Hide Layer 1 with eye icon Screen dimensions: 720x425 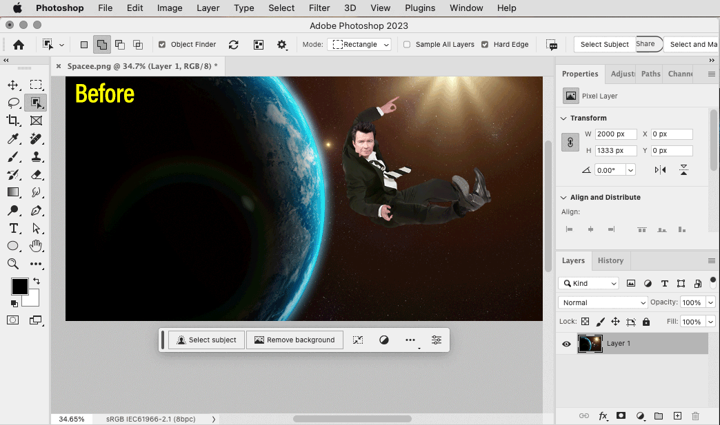point(566,344)
